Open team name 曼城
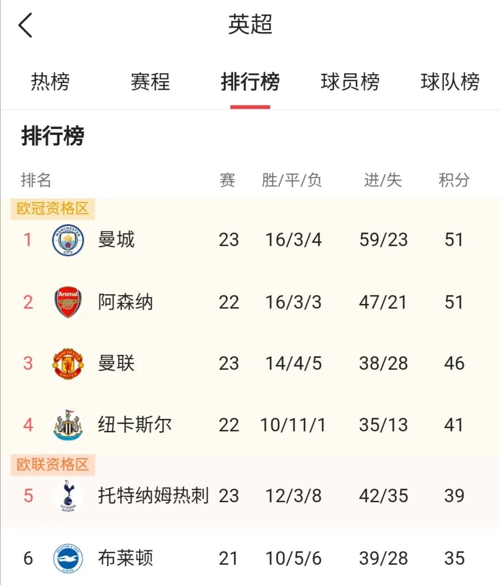Viewport: 500px width, 585px height. pos(116,240)
